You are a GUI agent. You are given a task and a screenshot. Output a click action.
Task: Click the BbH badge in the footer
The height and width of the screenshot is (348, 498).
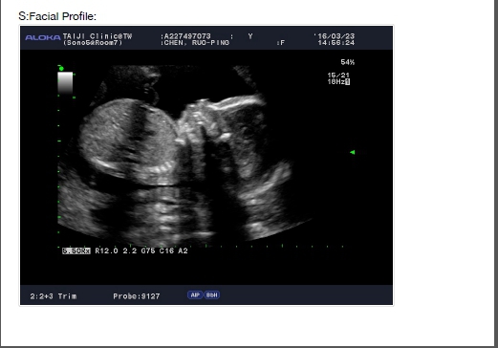pos(212,294)
